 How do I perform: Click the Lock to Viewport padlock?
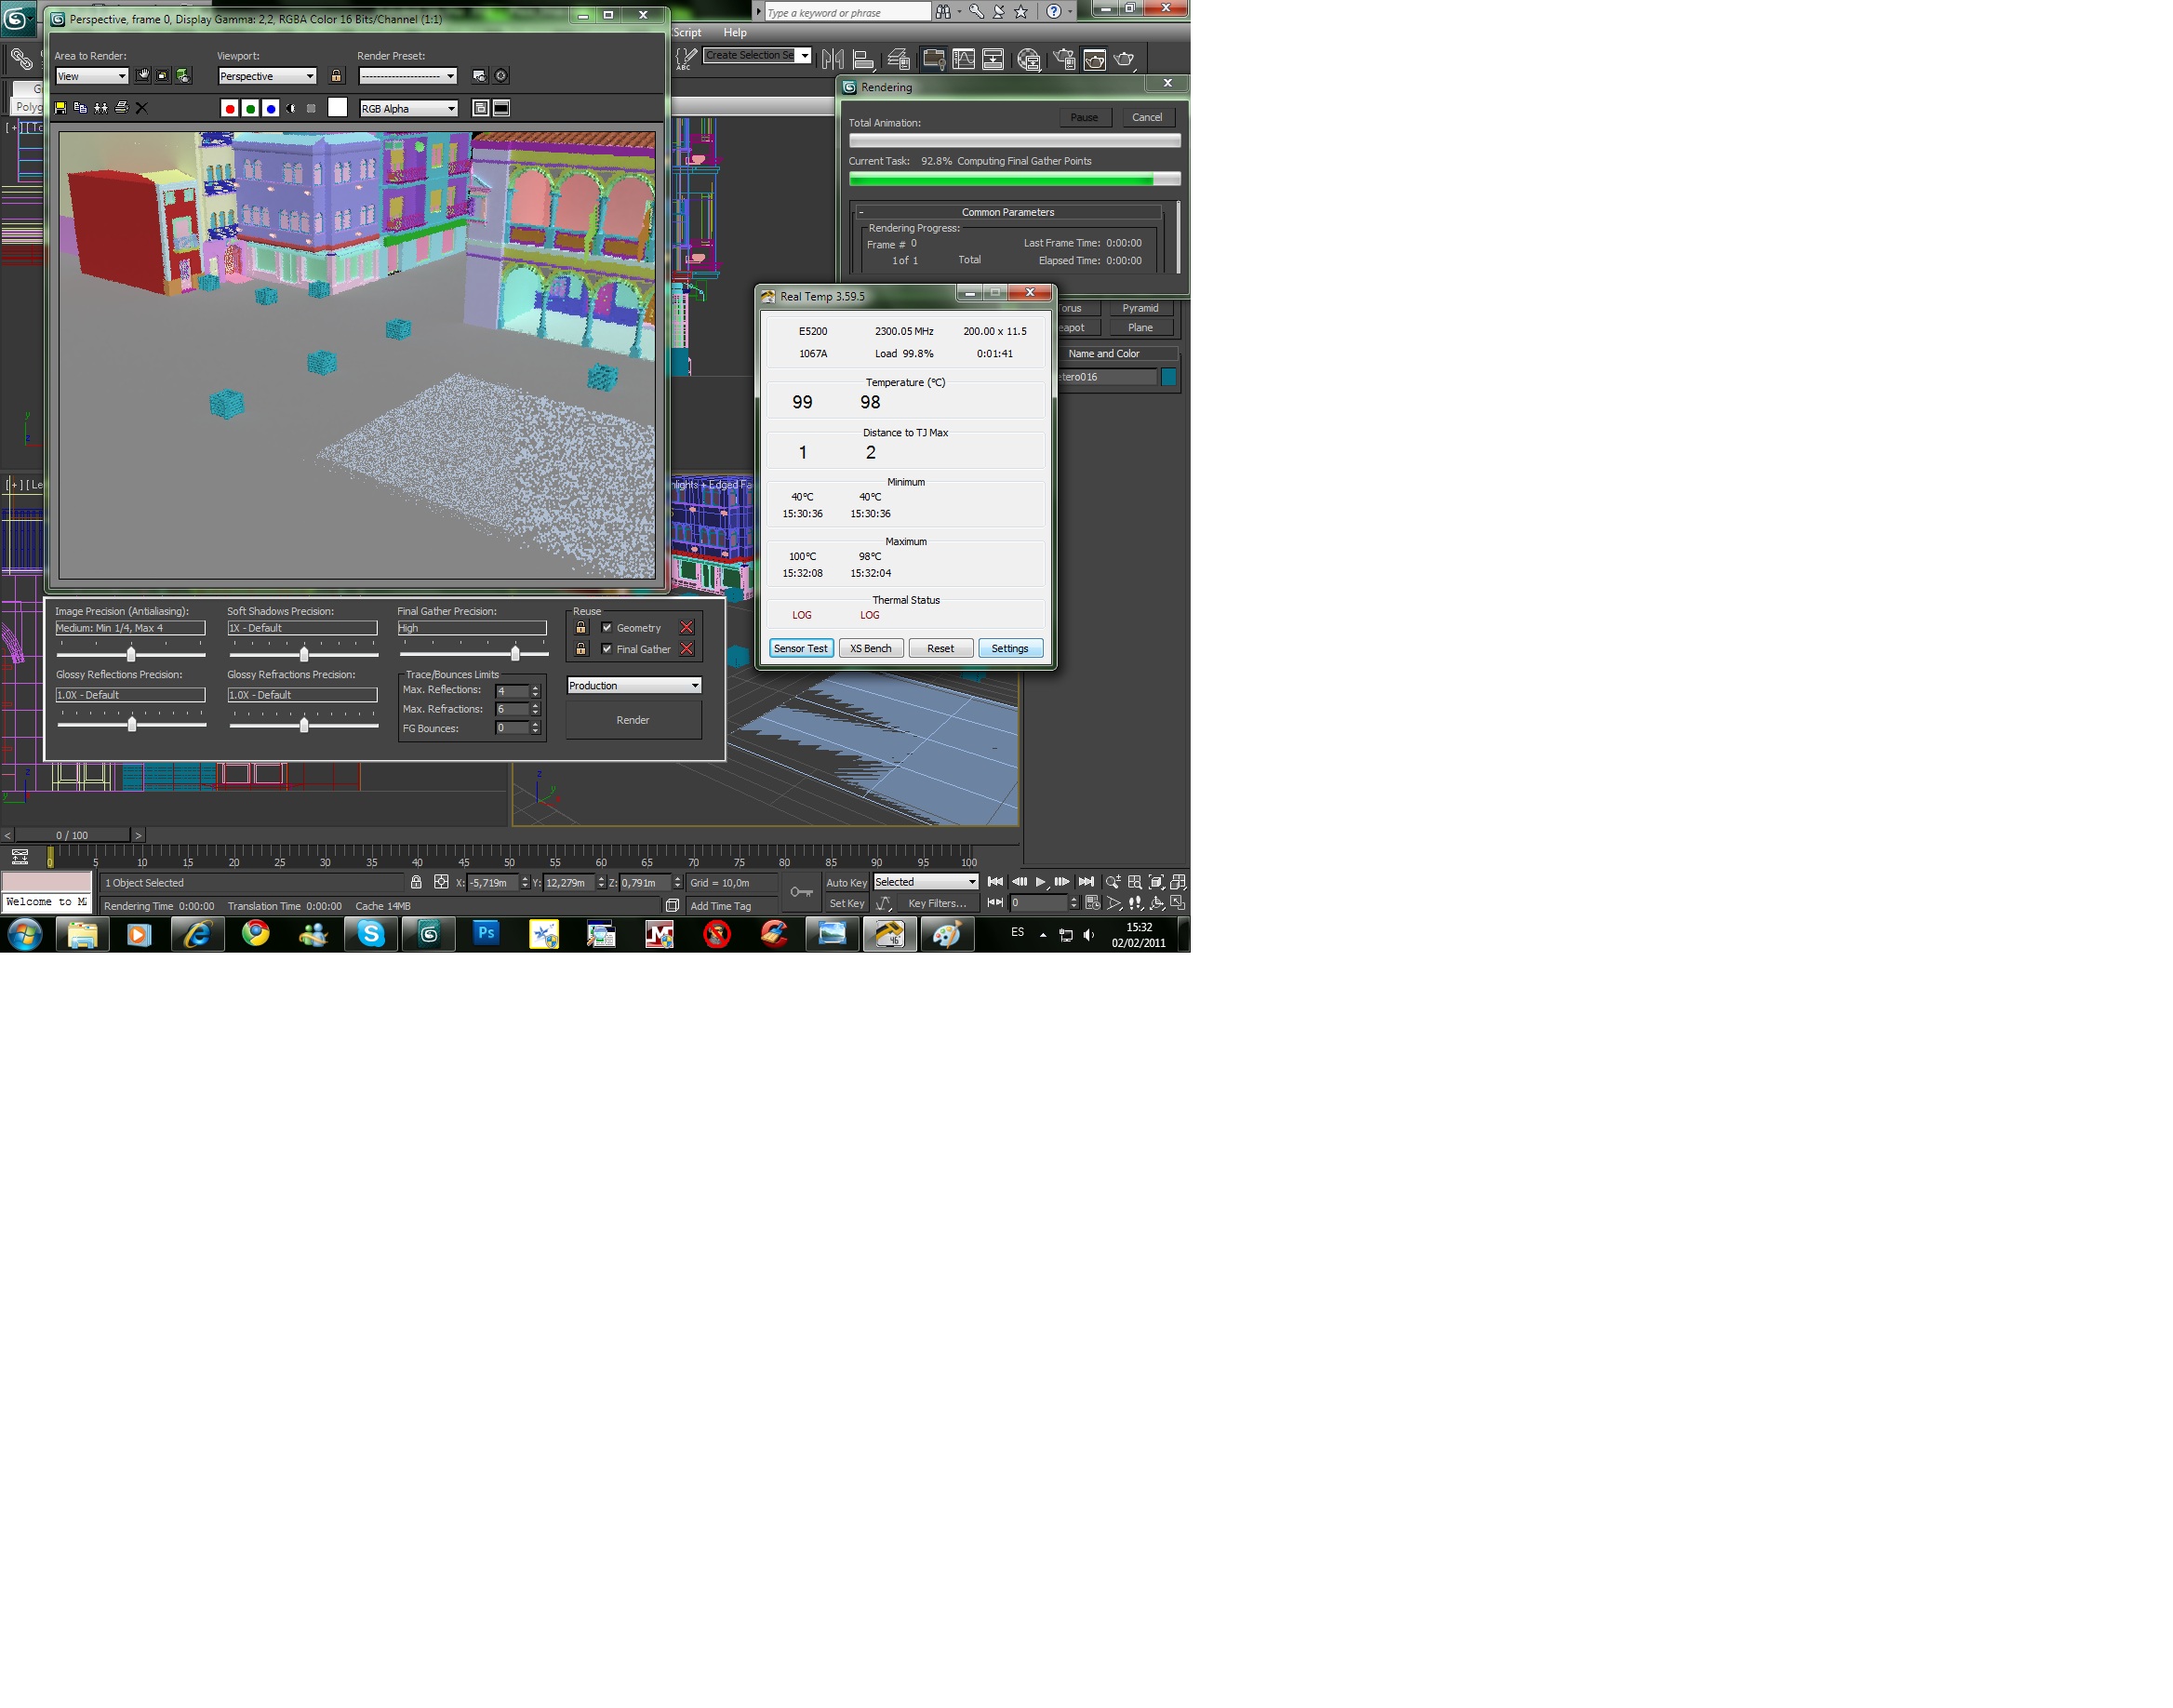(336, 76)
